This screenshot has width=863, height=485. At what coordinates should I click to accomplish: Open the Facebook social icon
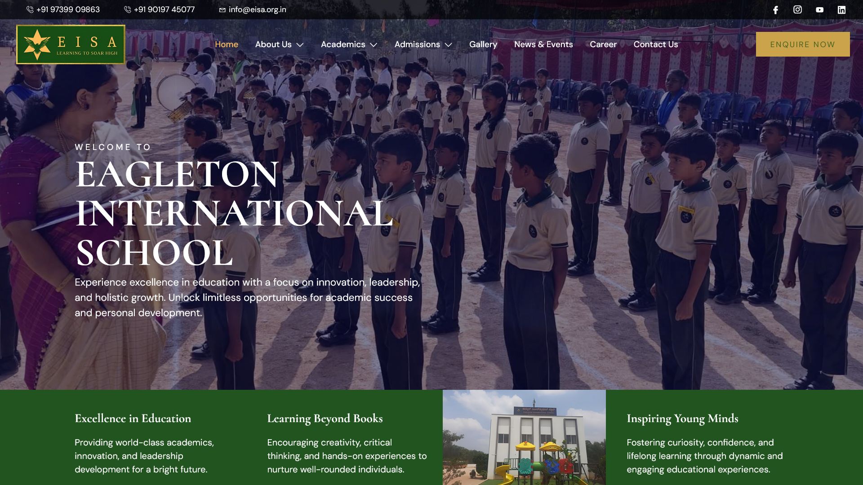(775, 10)
